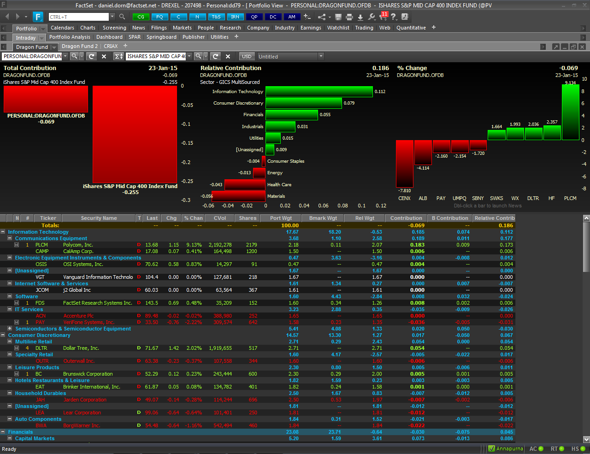
Task: Clear the ISHARES benchmark field with X
Action: (x=228, y=56)
